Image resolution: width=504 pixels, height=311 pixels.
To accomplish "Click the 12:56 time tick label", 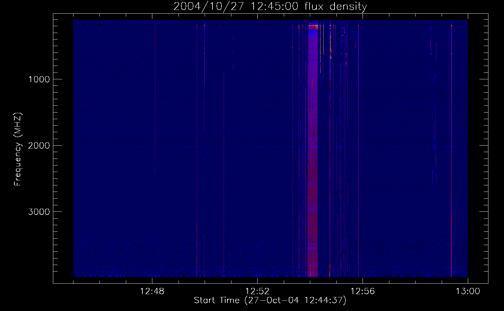I will tap(363, 291).
